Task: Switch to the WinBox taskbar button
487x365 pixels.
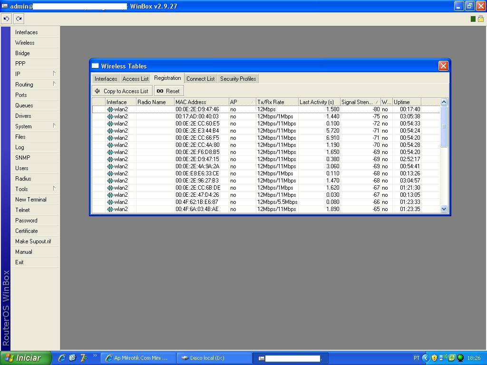Action: click(290, 358)
